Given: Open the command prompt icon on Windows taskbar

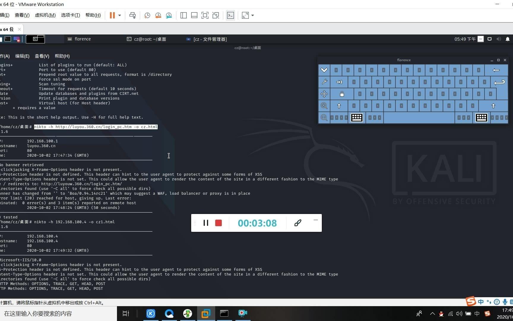Looking at the screenshot, I should pyautogui.click(x=224, y=313).
